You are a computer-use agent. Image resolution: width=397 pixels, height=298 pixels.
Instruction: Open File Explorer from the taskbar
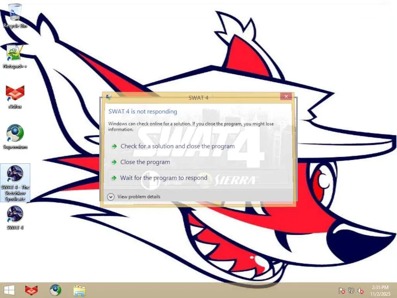click(79, 290)
